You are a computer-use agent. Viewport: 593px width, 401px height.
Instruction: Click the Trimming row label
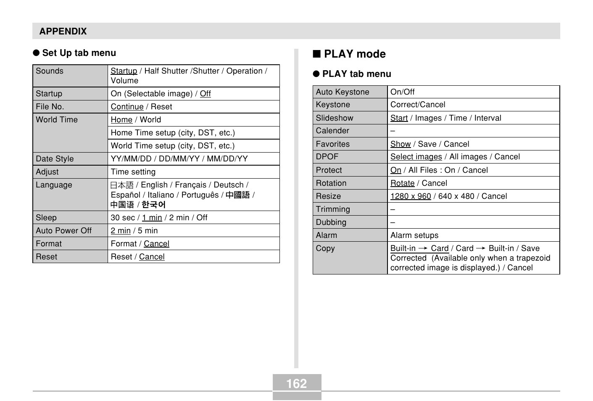point(333,209)
